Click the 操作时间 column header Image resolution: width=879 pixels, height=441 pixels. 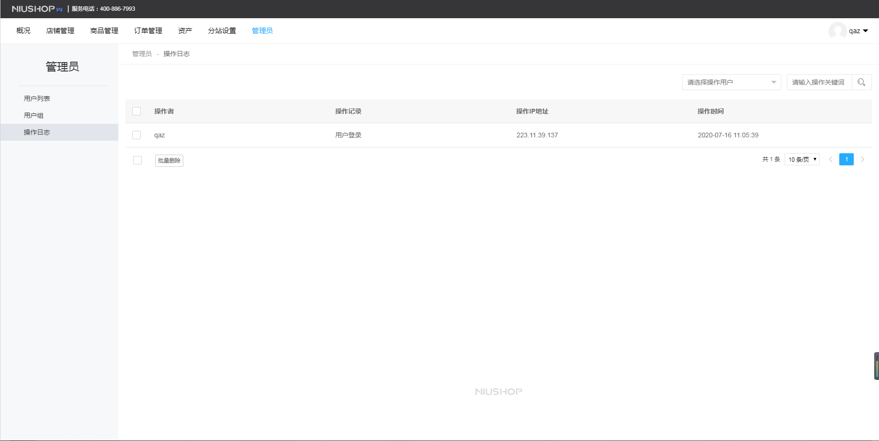coord(711,111)
